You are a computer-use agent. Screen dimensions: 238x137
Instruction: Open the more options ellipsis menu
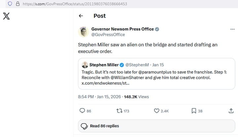pos(232,29)
